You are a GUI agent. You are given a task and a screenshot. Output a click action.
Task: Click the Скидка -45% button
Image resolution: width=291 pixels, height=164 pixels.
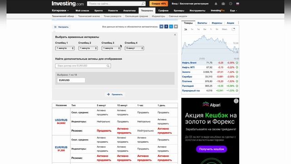[x=159, y=4]
